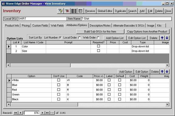Click inside the Item Name field
The width and height of the screenshot is (175, 116).
(x=126, y=19)
